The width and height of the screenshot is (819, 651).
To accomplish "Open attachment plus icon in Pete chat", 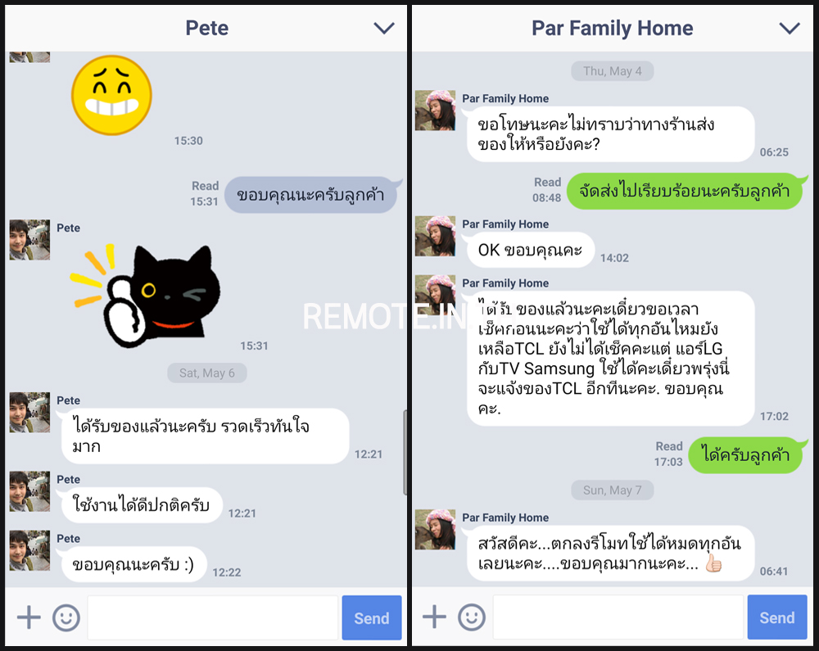I will (29, 617).
